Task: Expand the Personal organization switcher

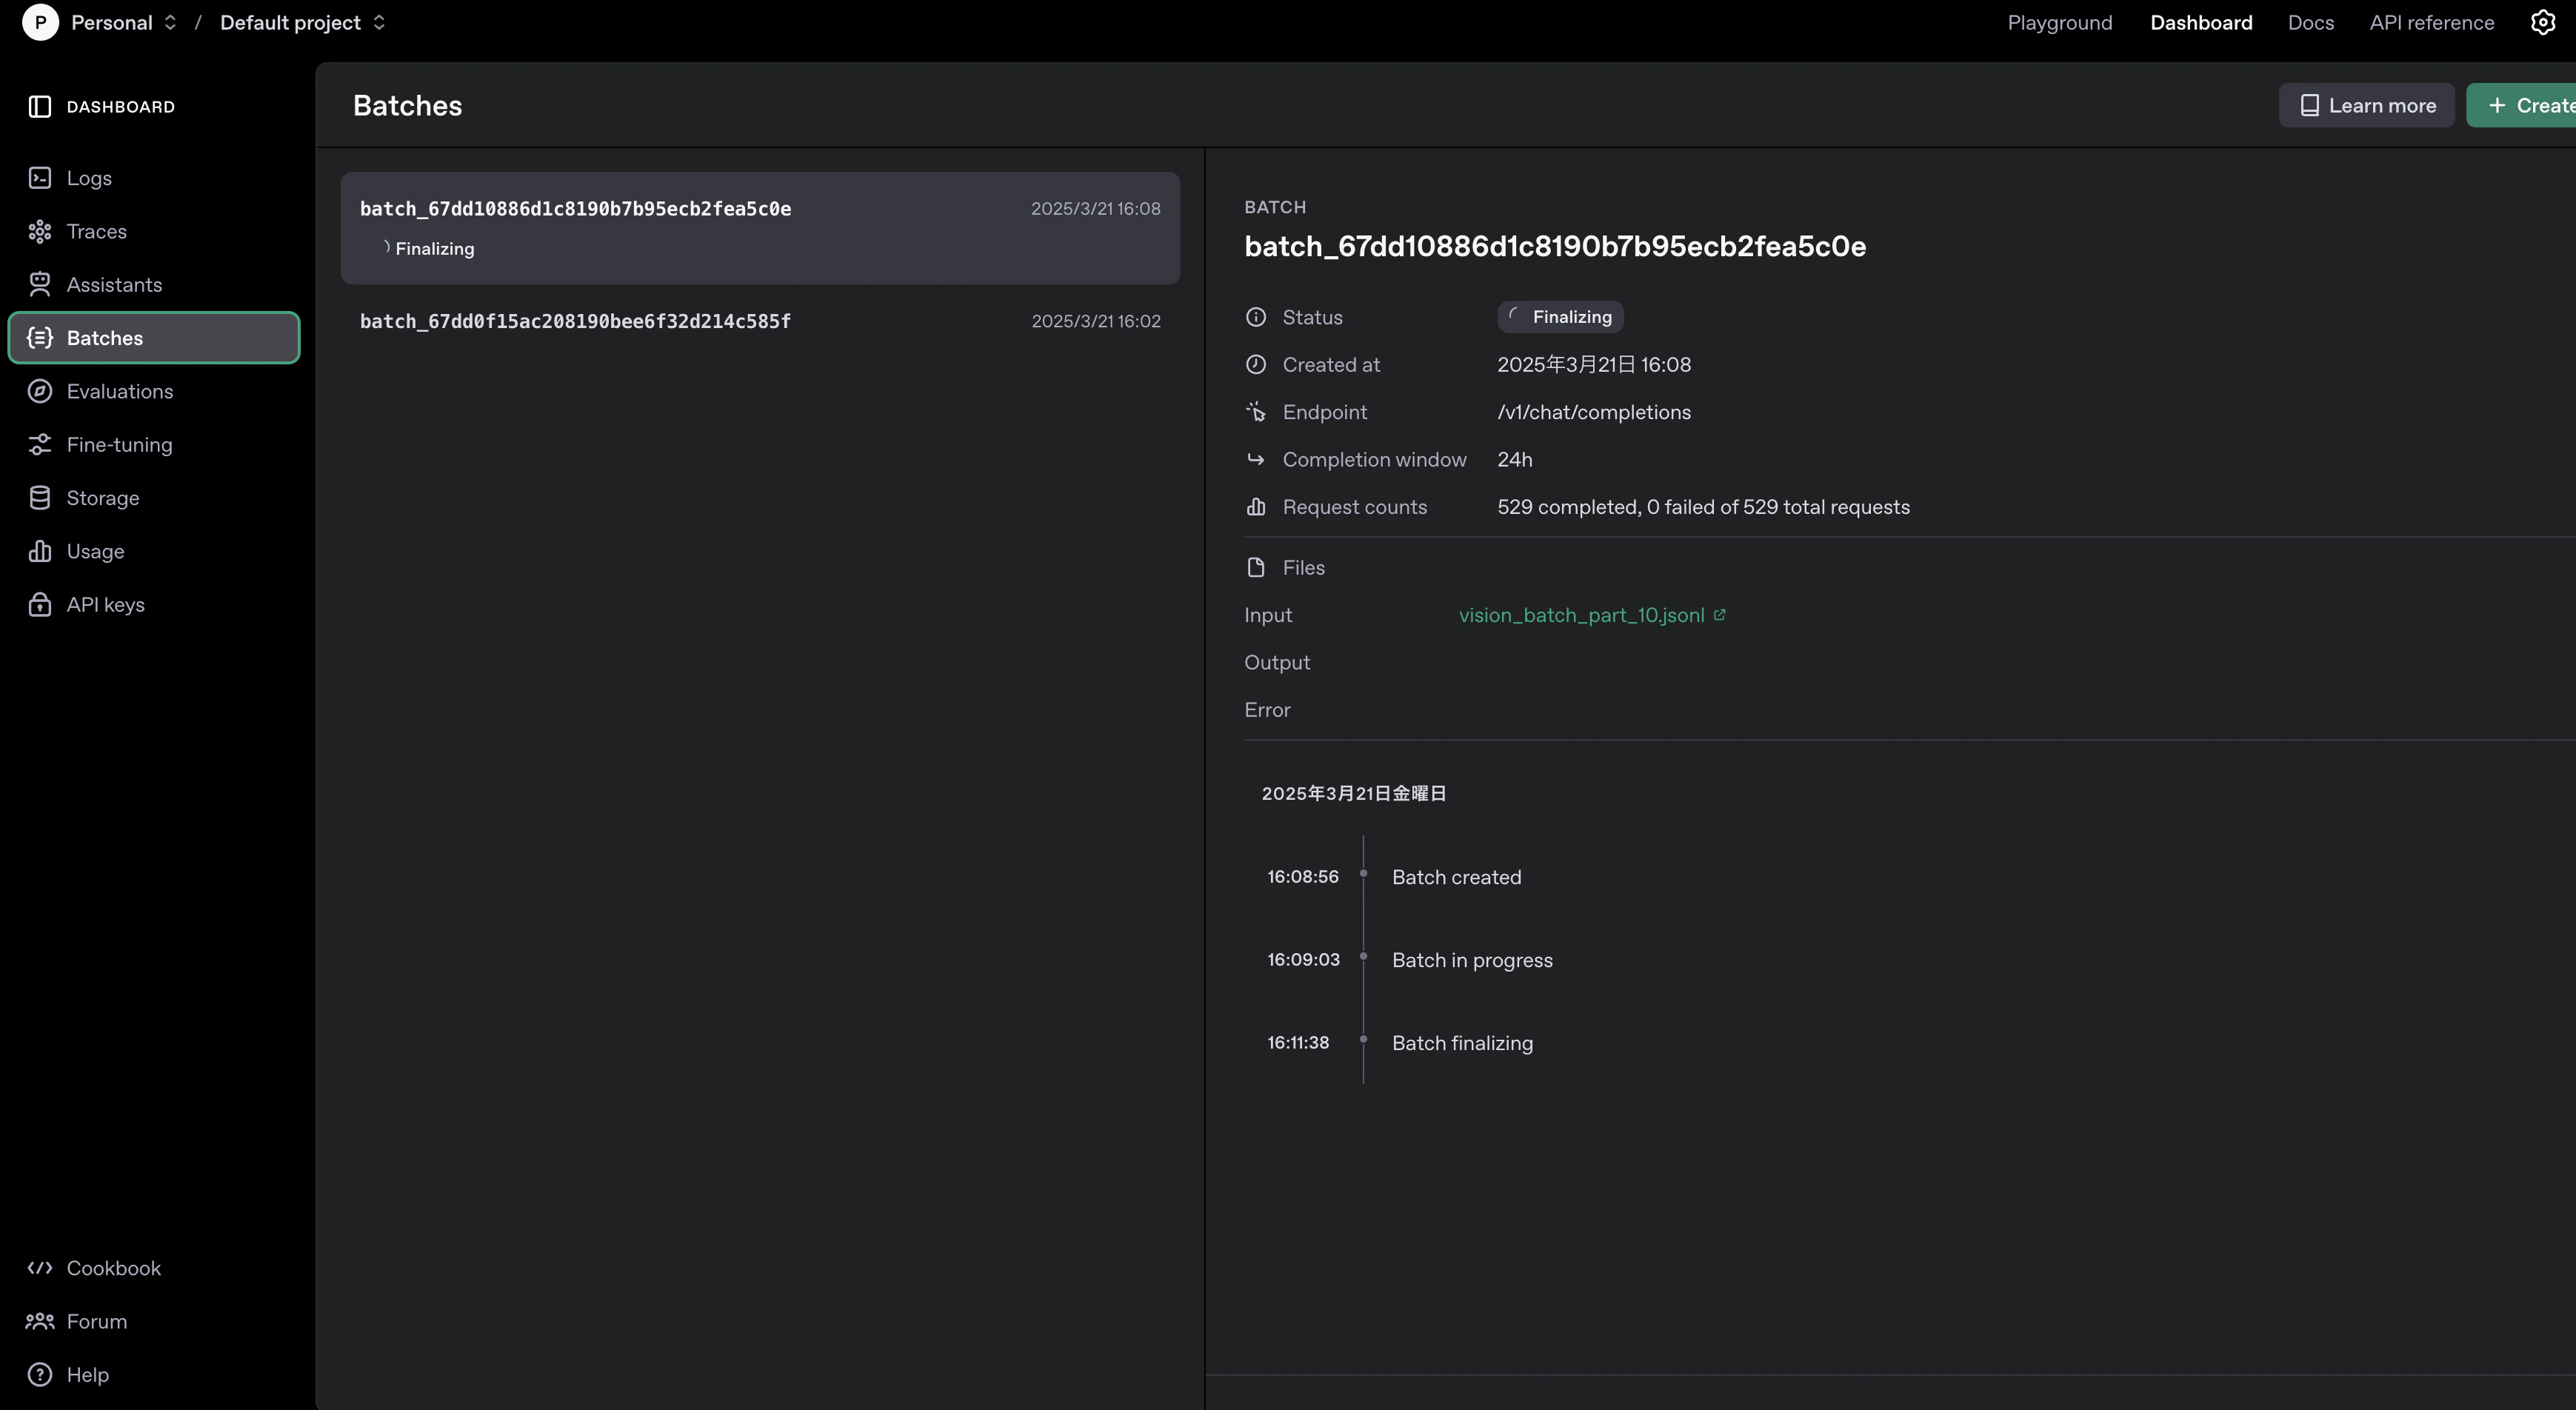Action: (x=124, y=22)
